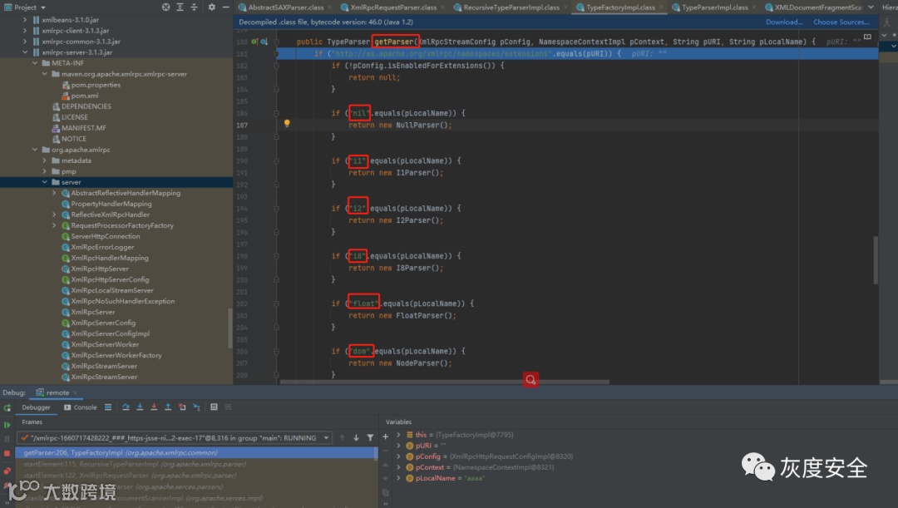Click the Select Opened File locate icon

pos(165,7)
